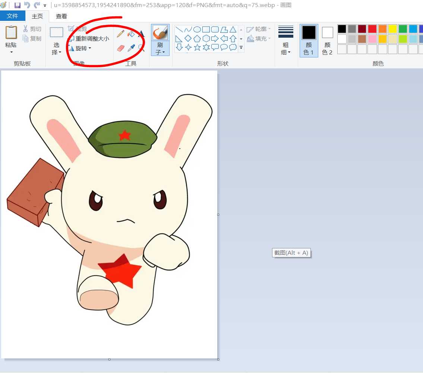Viewport: 423px width, 373px height.
Task: Choose the Four-point star shape
Action: (x=188, y=47)
